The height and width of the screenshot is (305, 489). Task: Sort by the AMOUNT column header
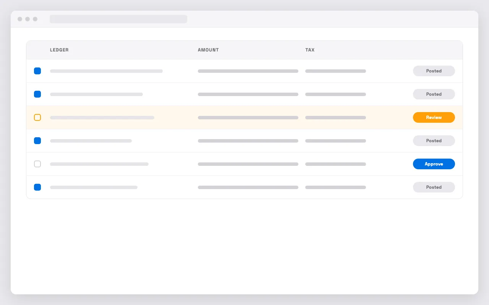tap(208, 50)
